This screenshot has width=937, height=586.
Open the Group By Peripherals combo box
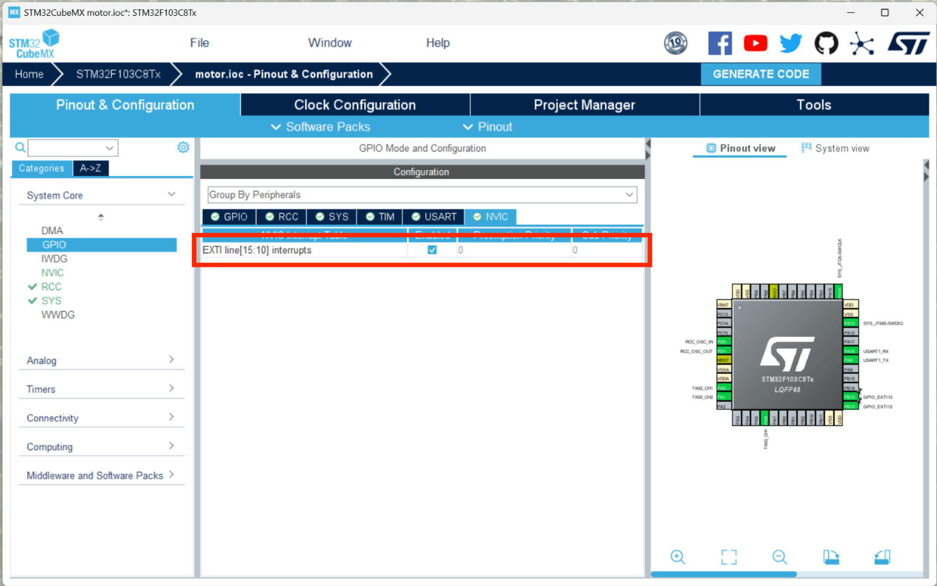[x=422, y=195]
